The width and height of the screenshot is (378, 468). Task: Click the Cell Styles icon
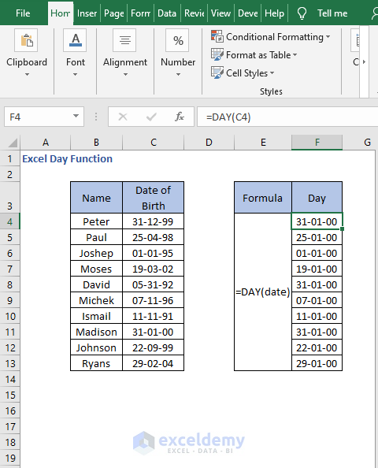[217, 72]
